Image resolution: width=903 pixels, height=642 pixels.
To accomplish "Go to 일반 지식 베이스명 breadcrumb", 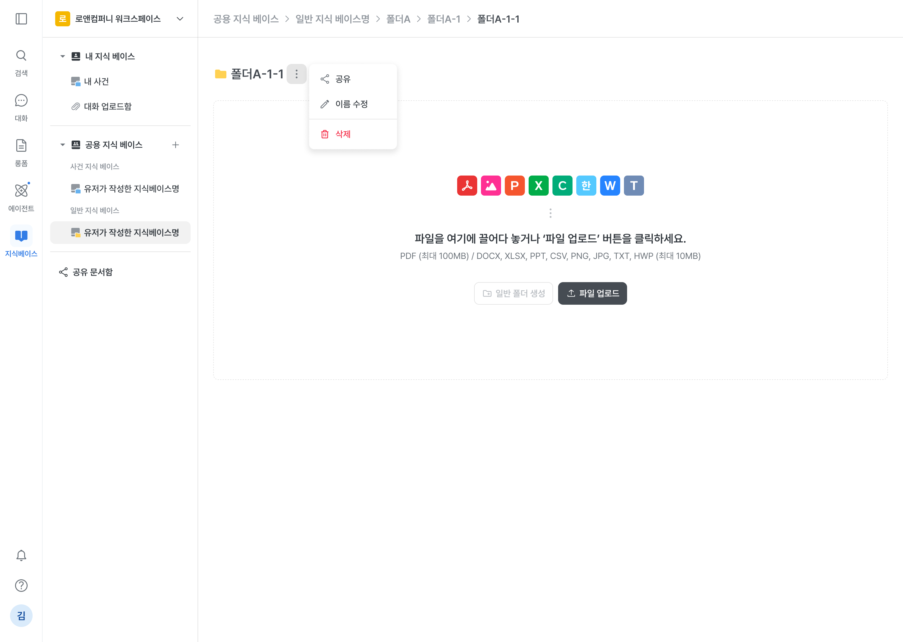I will 332,19.
